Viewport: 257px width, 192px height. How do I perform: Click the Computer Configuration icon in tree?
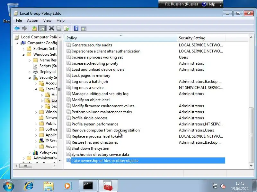click(x=23, y=43)
